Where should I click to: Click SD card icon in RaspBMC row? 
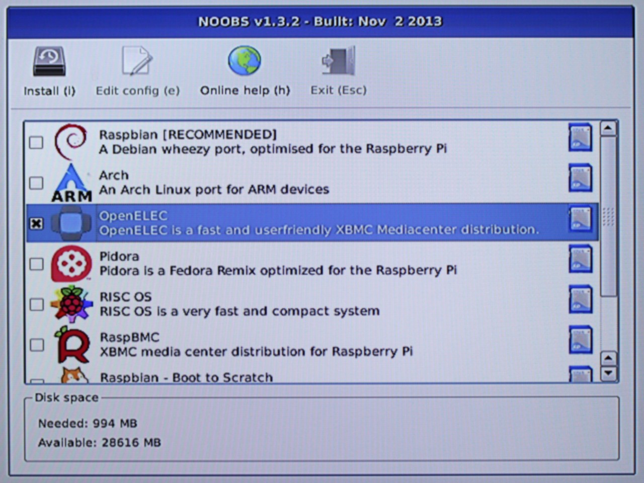(x=580, y=340)
